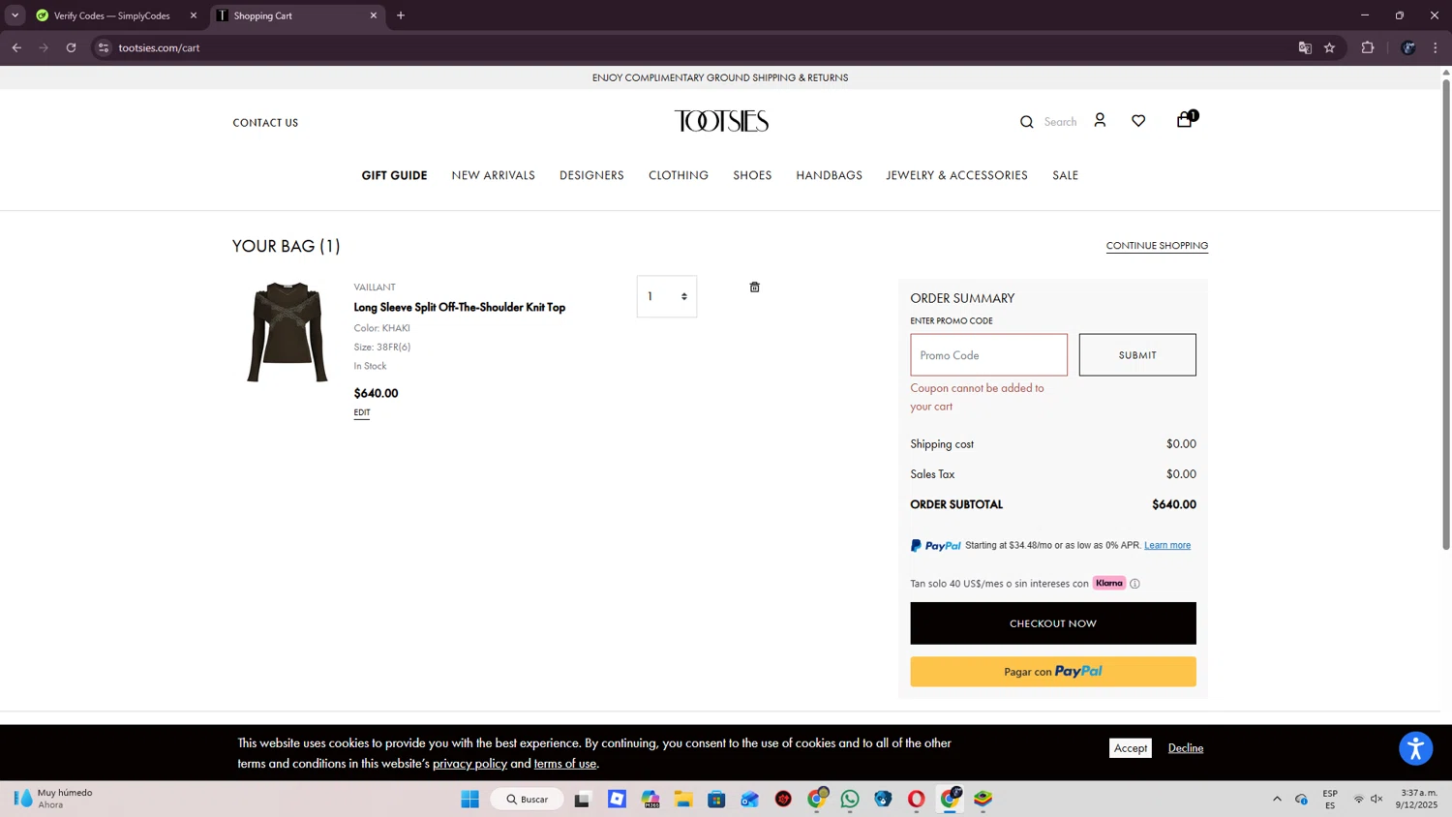Image resolution: width=1452 pixels, height=817 pixels.
Task: Click the CONTINUE SHOPPING link
Action: click(x=1157, y=246)
